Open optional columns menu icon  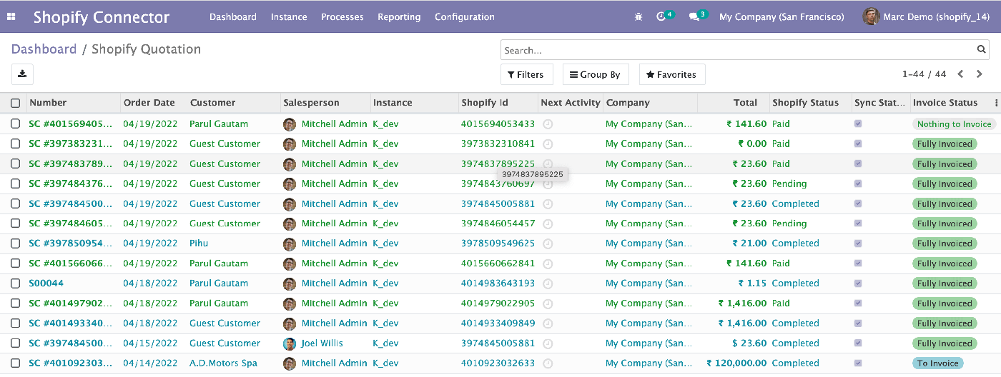point(996,103)
